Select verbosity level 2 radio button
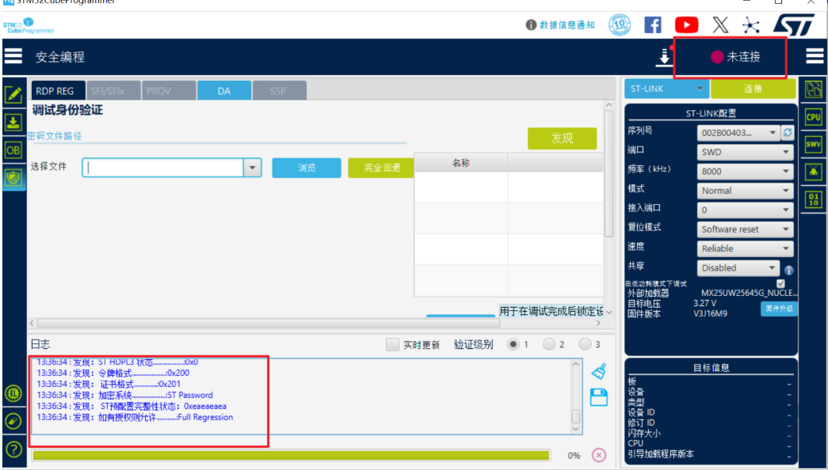This screenshot has height=470, width=828. [x=550, y=344]
